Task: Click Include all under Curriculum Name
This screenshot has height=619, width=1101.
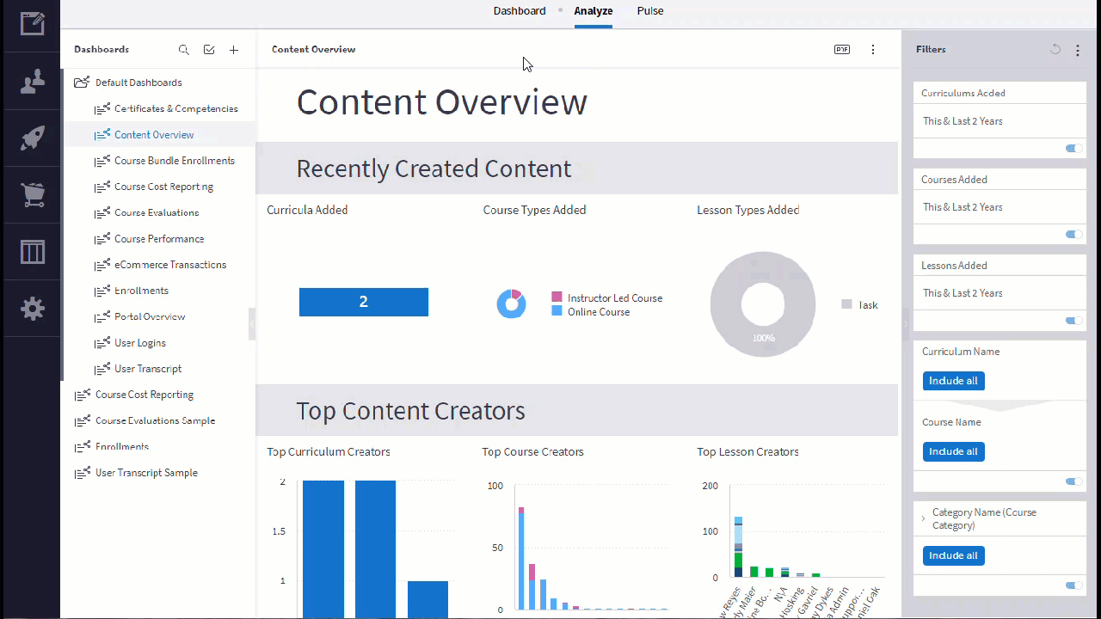Action: pos(953,381)
